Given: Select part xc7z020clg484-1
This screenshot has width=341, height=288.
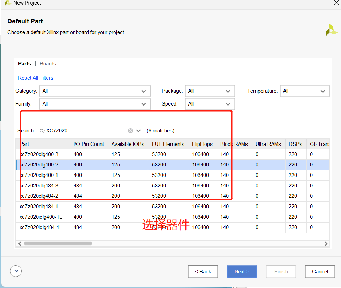Looking at the screenshot, I should (x=173, y=206).
